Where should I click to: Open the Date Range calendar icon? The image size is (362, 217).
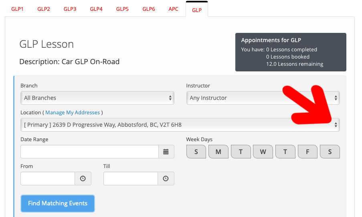coord(166,152)
